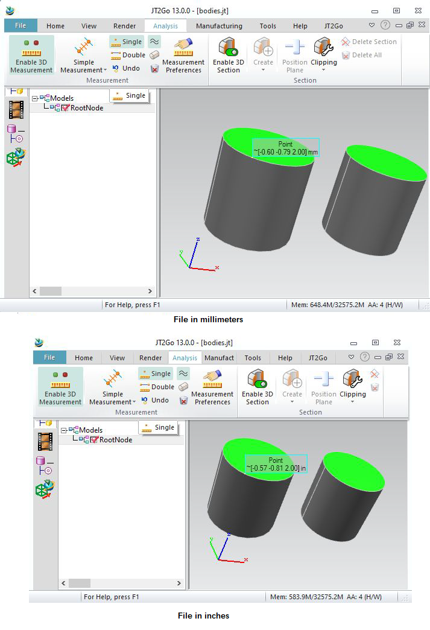Open the Render tab in the inches window

tap(150, 358)
